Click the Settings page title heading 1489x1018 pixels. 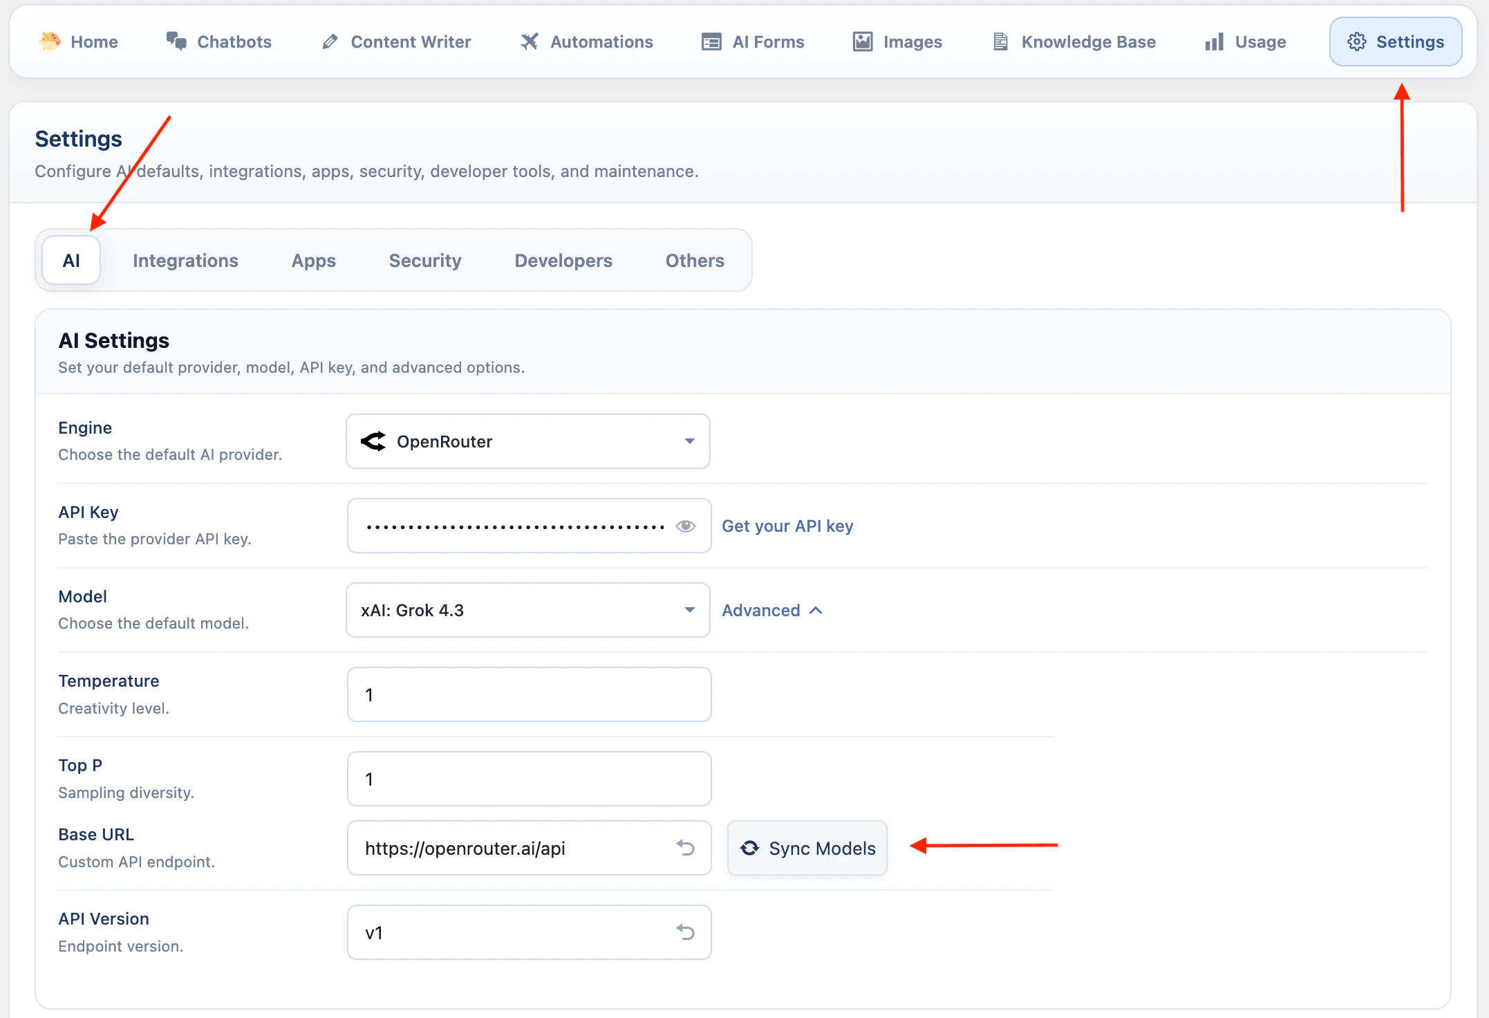click(x=78, y=139)
